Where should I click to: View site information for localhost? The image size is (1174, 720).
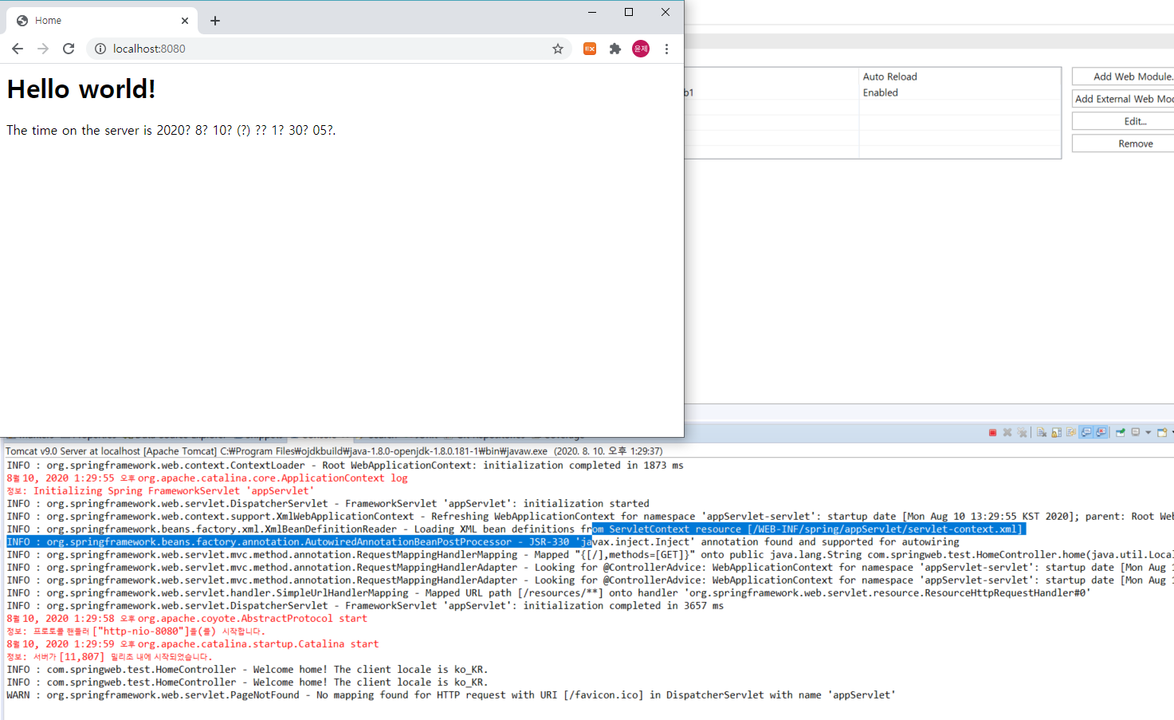100,49
